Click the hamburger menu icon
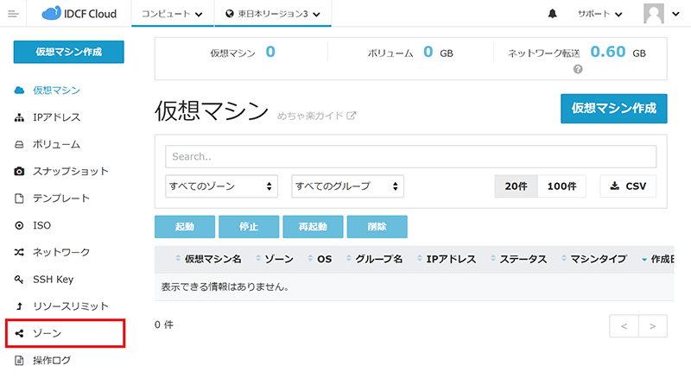This screenshot has height=378, width=691. [13, 14]
